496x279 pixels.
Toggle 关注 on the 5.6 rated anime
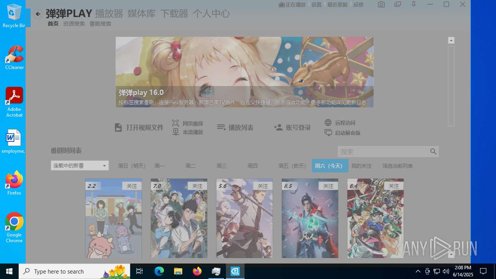pyautogui.click(x=263, y=186)
